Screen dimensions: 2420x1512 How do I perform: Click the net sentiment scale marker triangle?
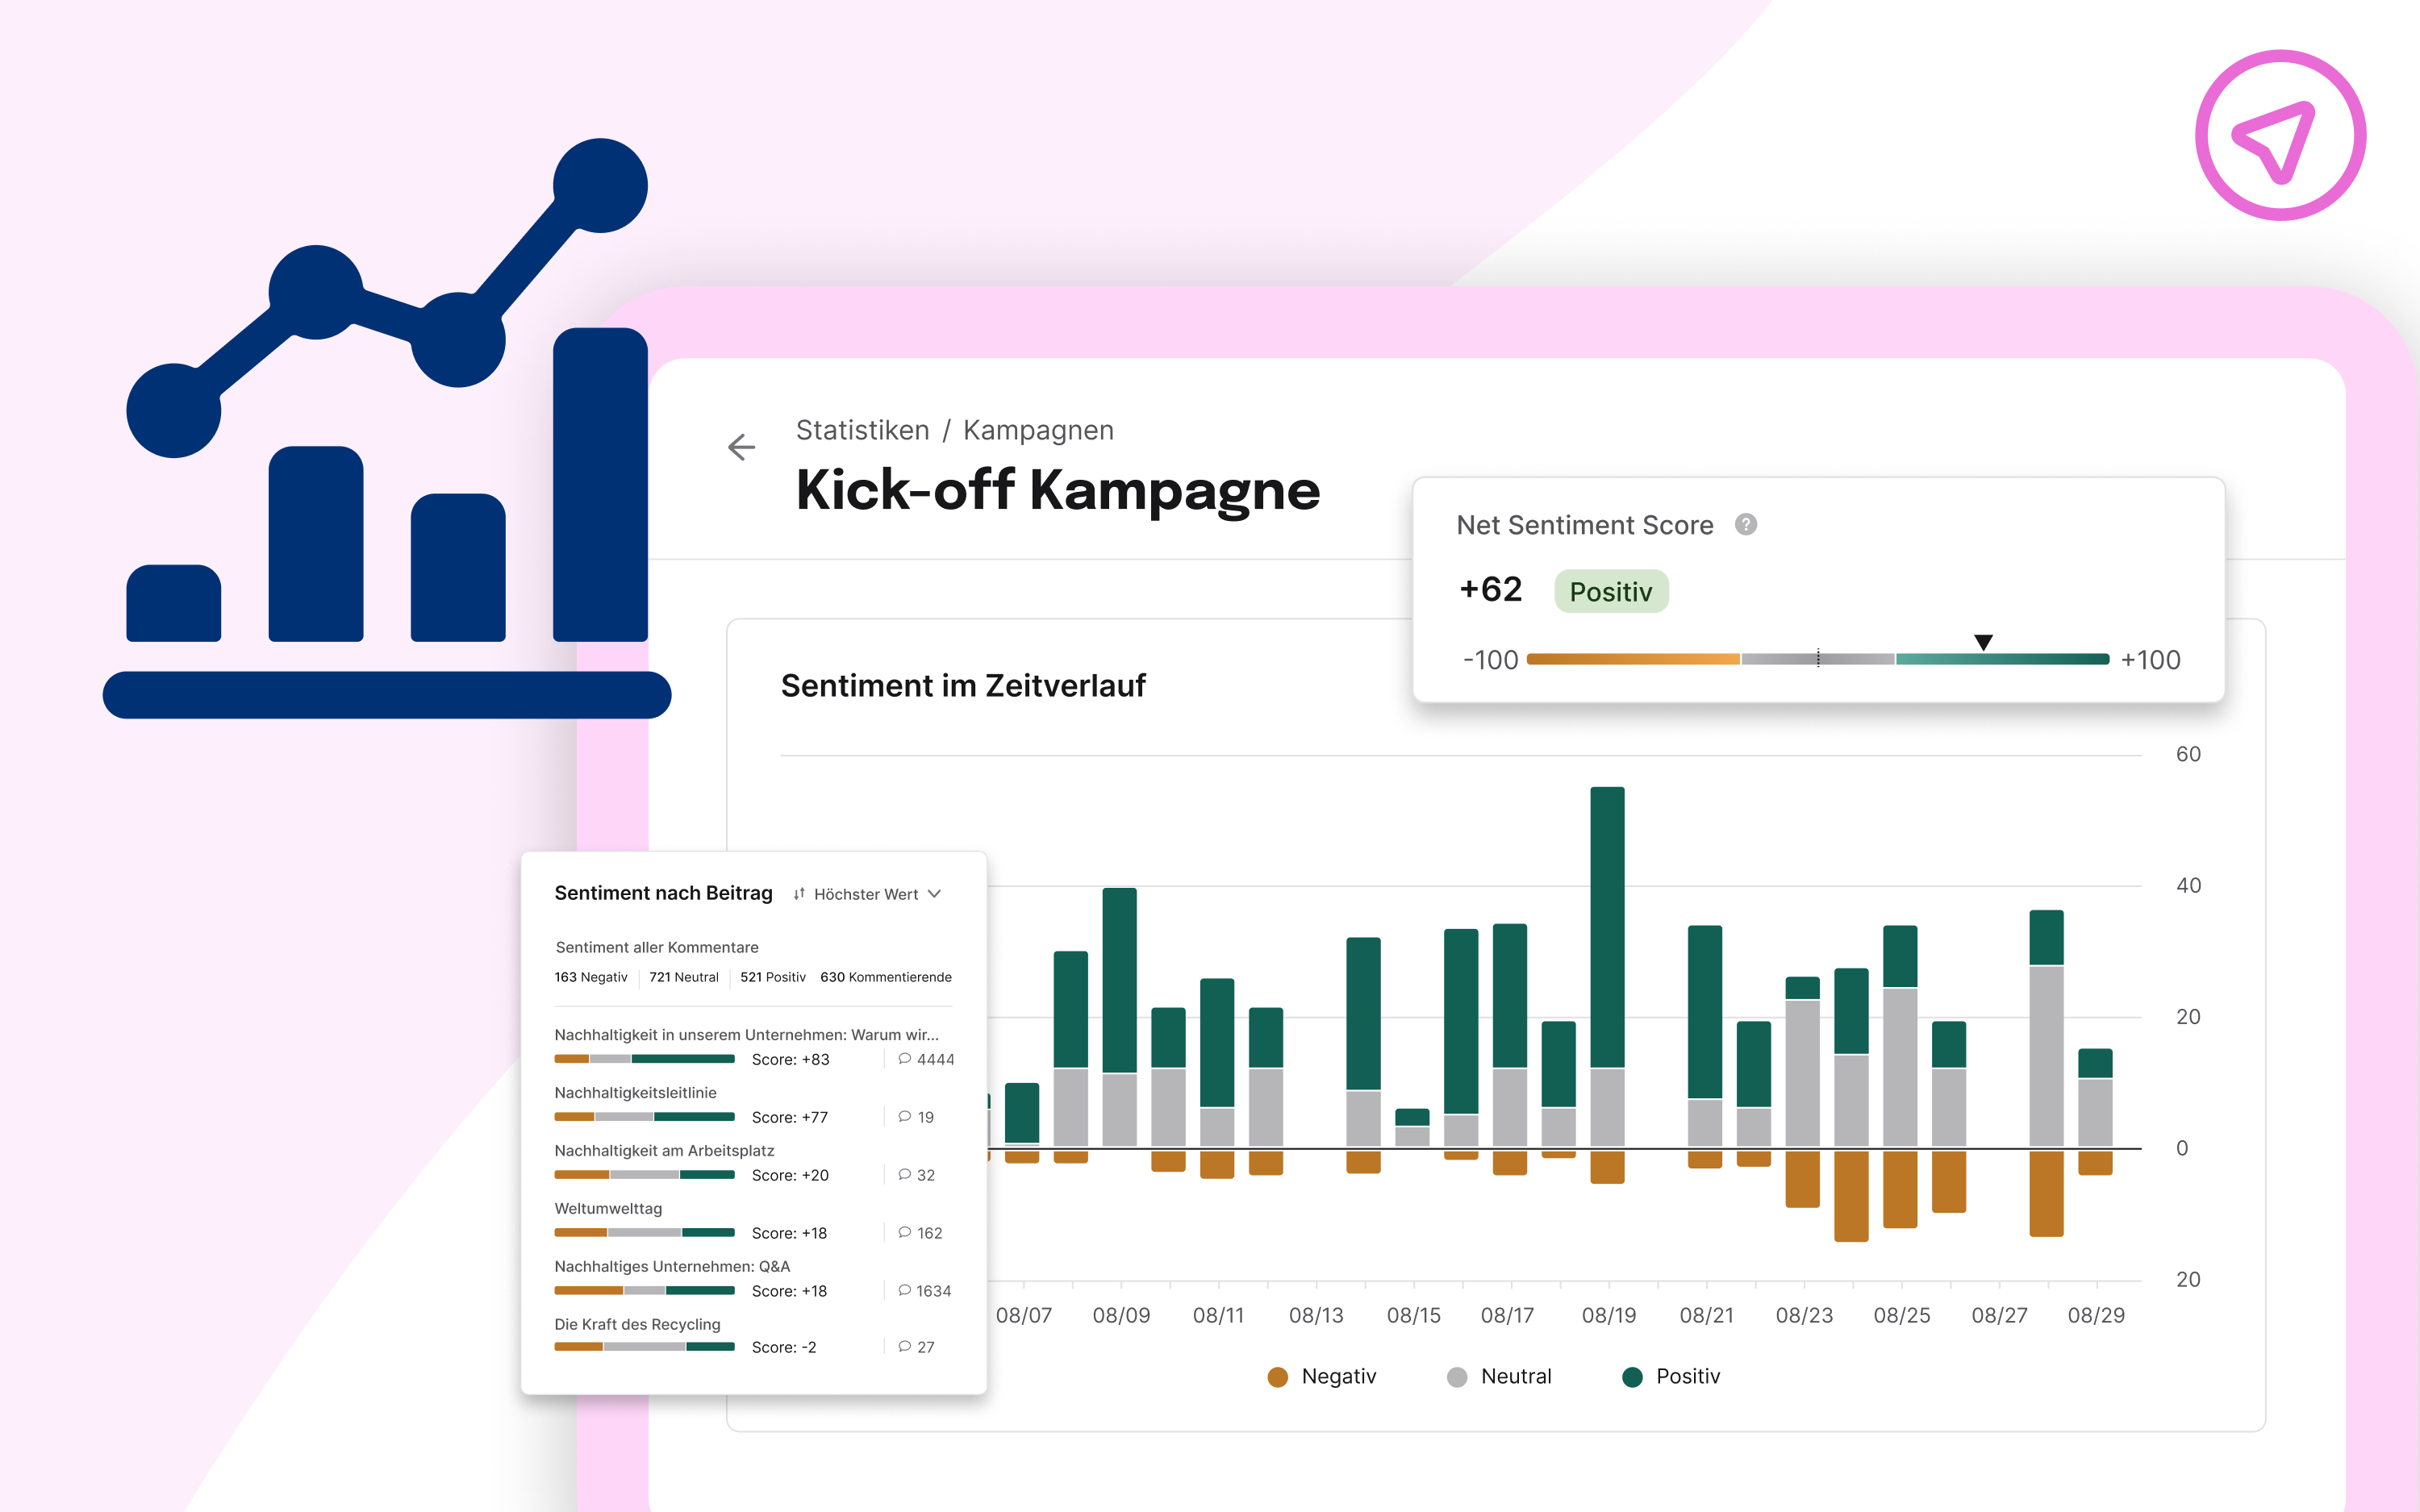click(x=1983, y=642)
